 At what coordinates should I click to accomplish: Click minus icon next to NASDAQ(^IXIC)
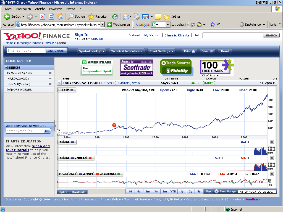tap(50, 79)
